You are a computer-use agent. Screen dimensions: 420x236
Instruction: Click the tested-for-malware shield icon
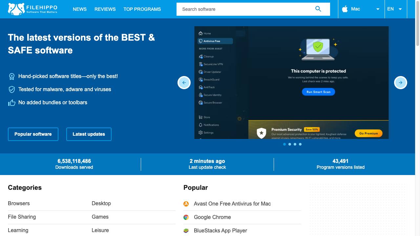[x=12, y=89]
